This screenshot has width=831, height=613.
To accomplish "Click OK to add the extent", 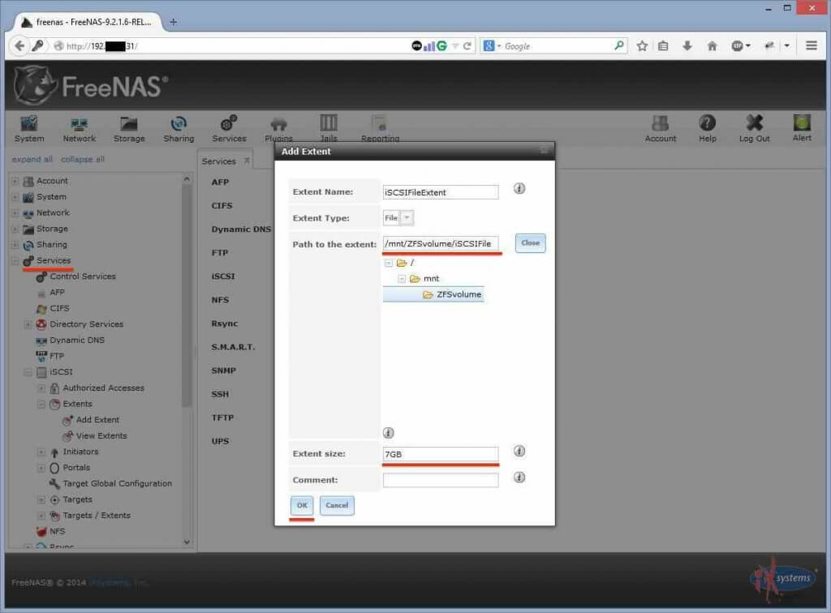I will tap(302, 505).
